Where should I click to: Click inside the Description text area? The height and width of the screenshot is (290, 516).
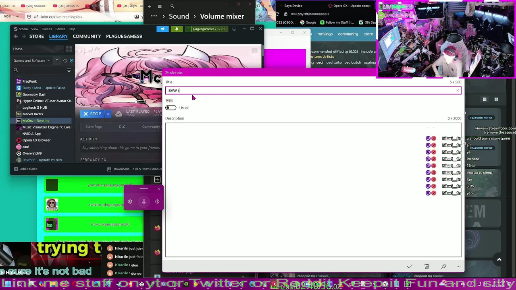pos(313,190)
